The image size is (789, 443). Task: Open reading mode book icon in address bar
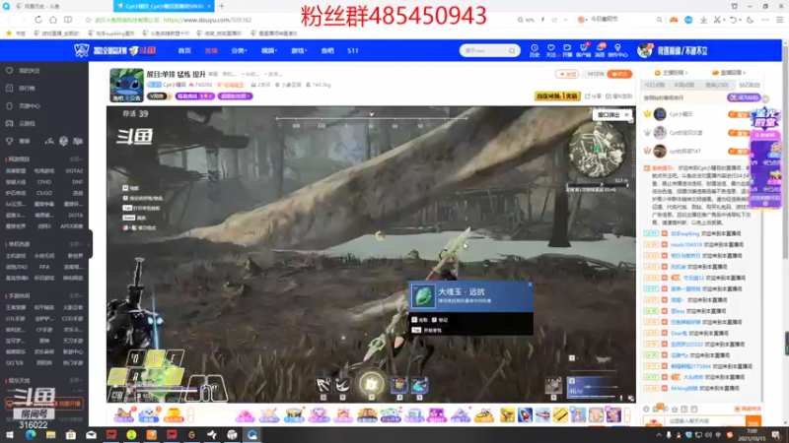68,20
